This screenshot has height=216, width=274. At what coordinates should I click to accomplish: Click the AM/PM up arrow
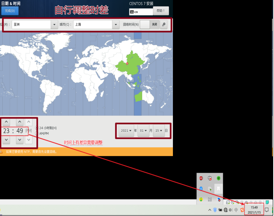[x=29, y=122]
